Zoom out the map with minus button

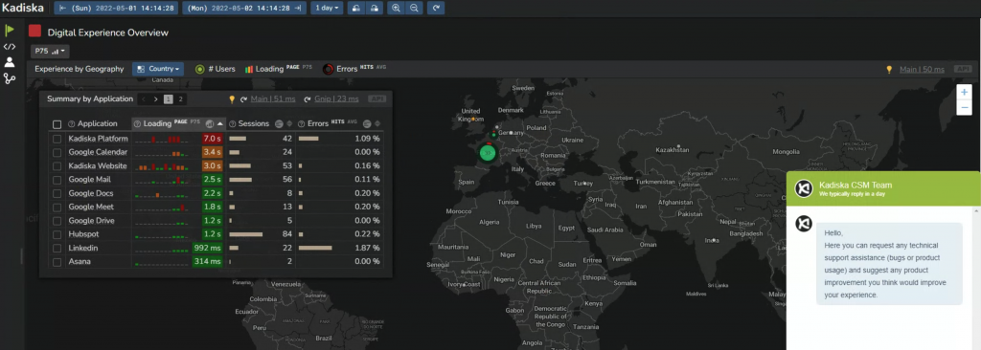coord(964,108)
